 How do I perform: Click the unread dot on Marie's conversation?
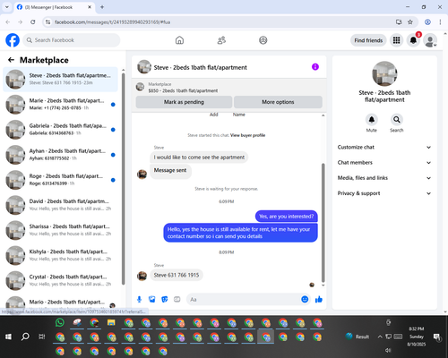pos(113,105)
